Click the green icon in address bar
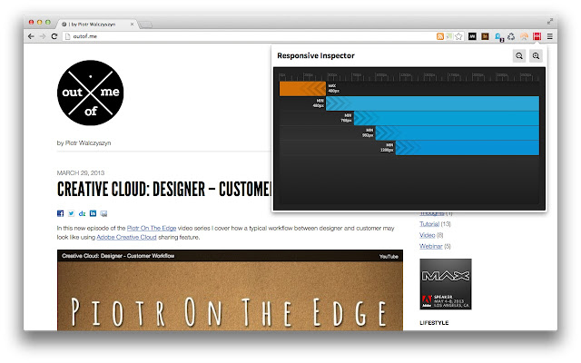 coord(449,36)
